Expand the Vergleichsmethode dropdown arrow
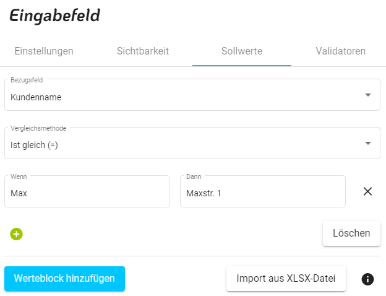 point(367,143)
